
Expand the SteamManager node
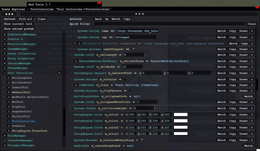tap(4, 49)
